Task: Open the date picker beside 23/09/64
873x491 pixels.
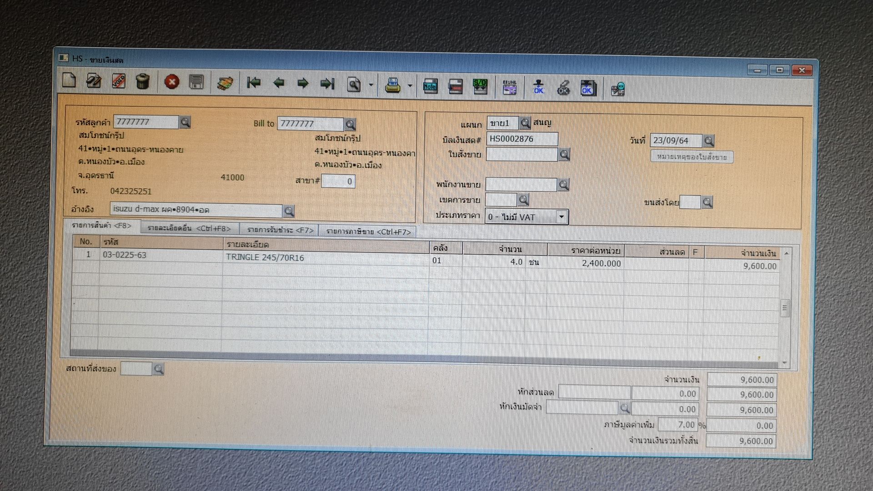Action: (708, 141)
